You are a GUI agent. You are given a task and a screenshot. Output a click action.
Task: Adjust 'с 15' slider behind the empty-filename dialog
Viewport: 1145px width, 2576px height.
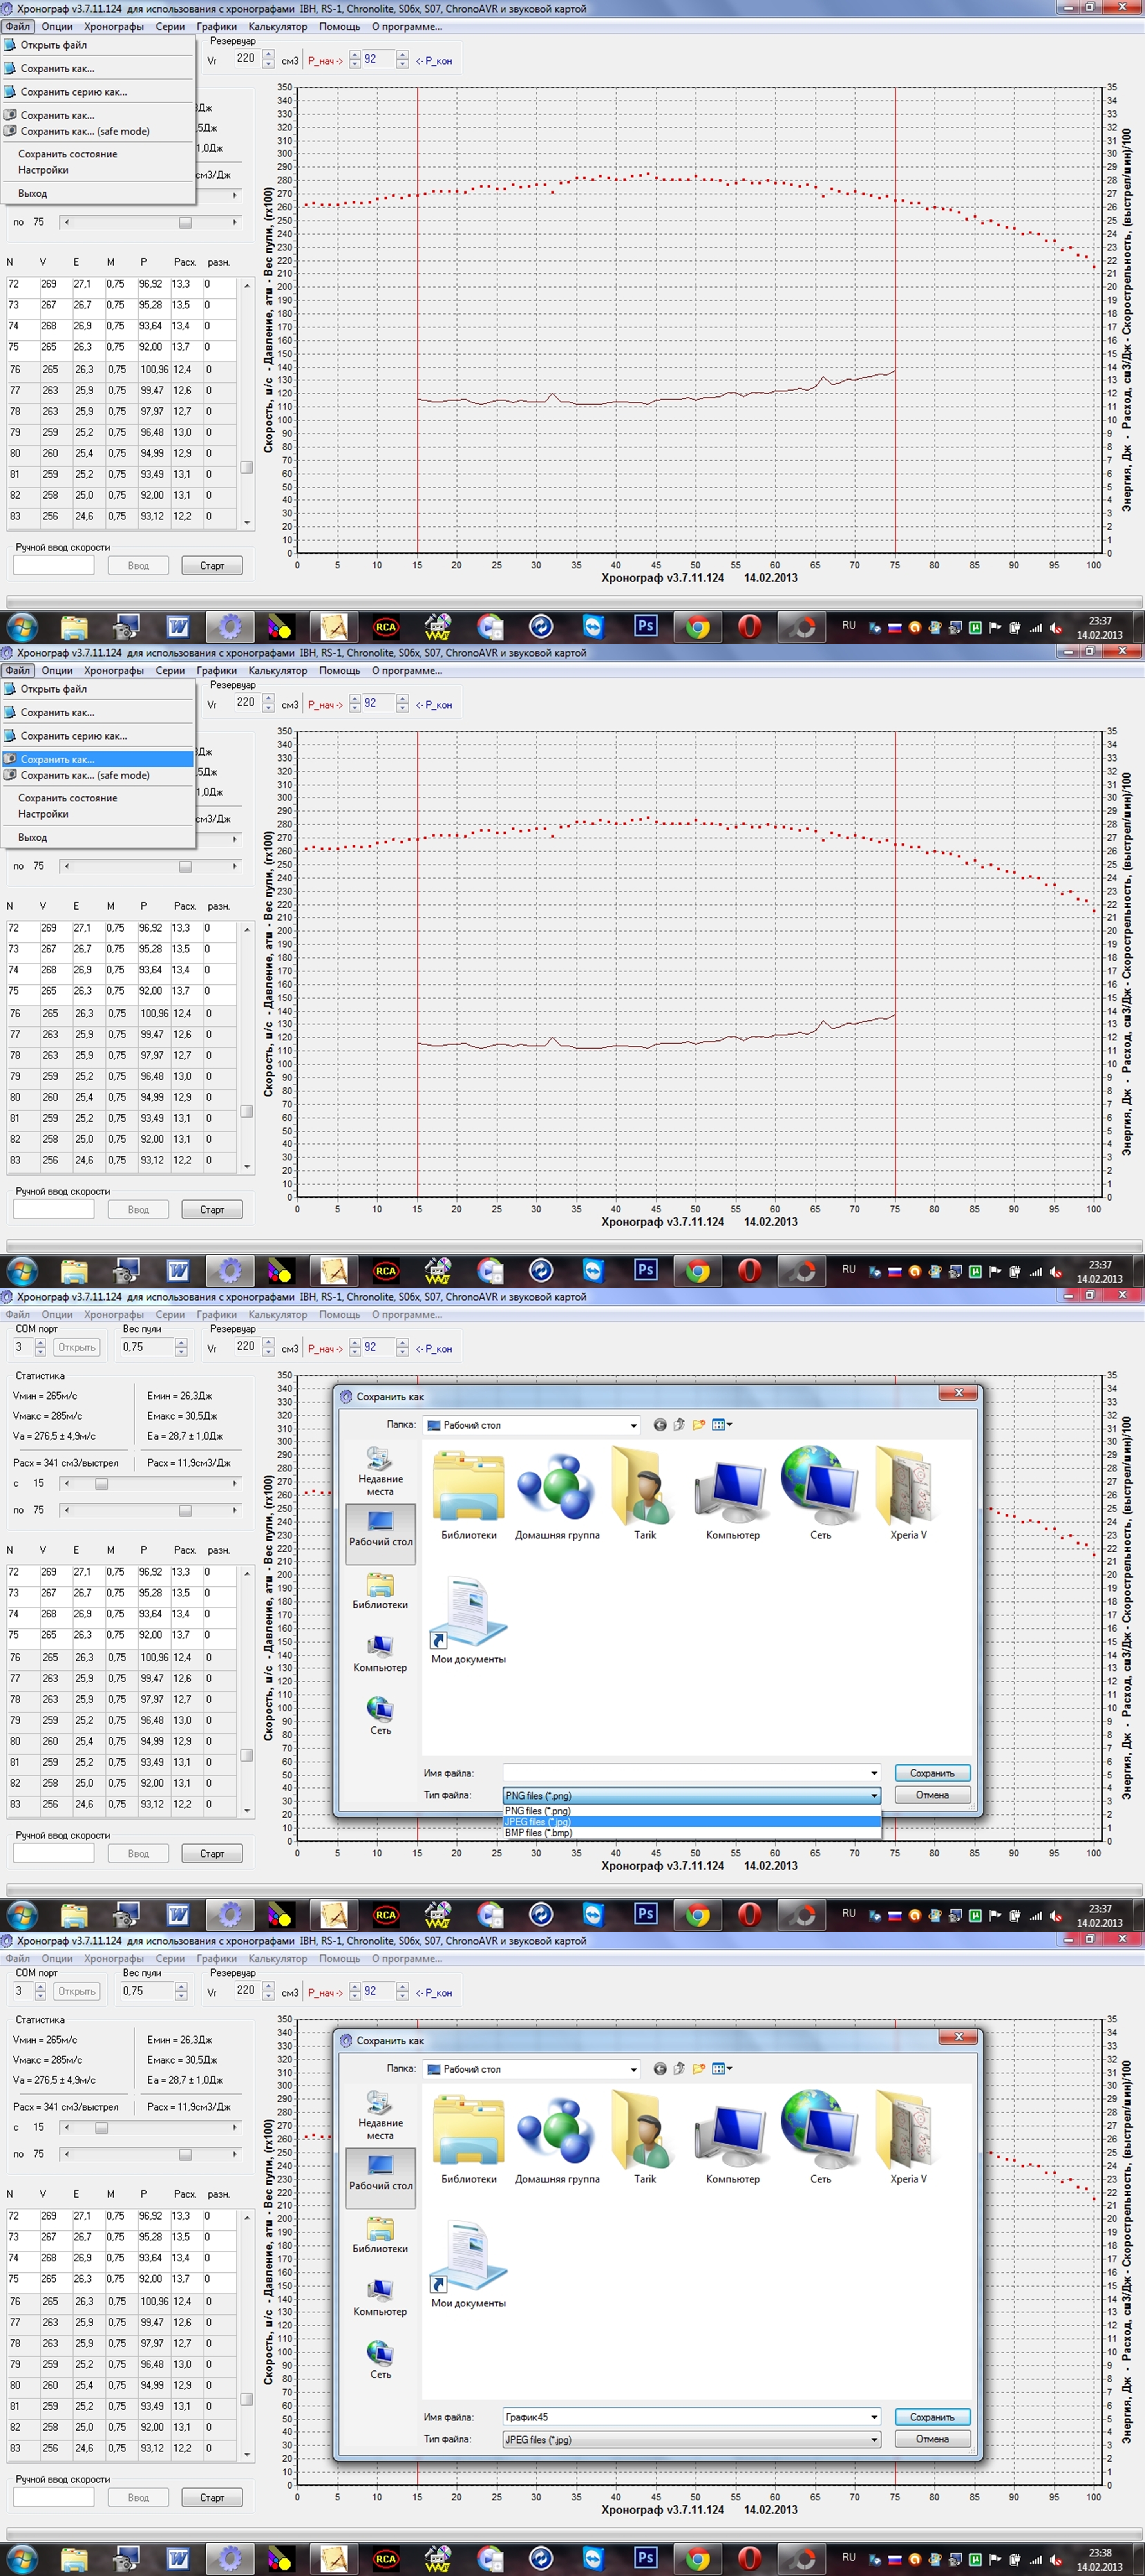point(101,1484)
